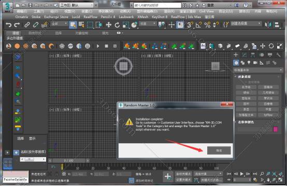Open the 3ds Max application logo menu

tap(7, 7)
